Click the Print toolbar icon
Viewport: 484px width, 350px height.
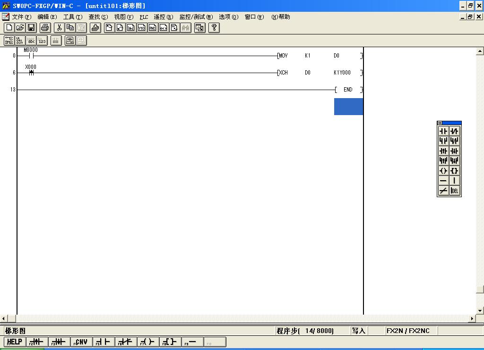[x=45, y=28]
